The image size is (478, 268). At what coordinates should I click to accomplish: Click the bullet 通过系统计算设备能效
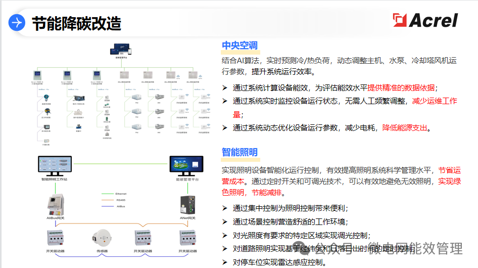(330, 88)
